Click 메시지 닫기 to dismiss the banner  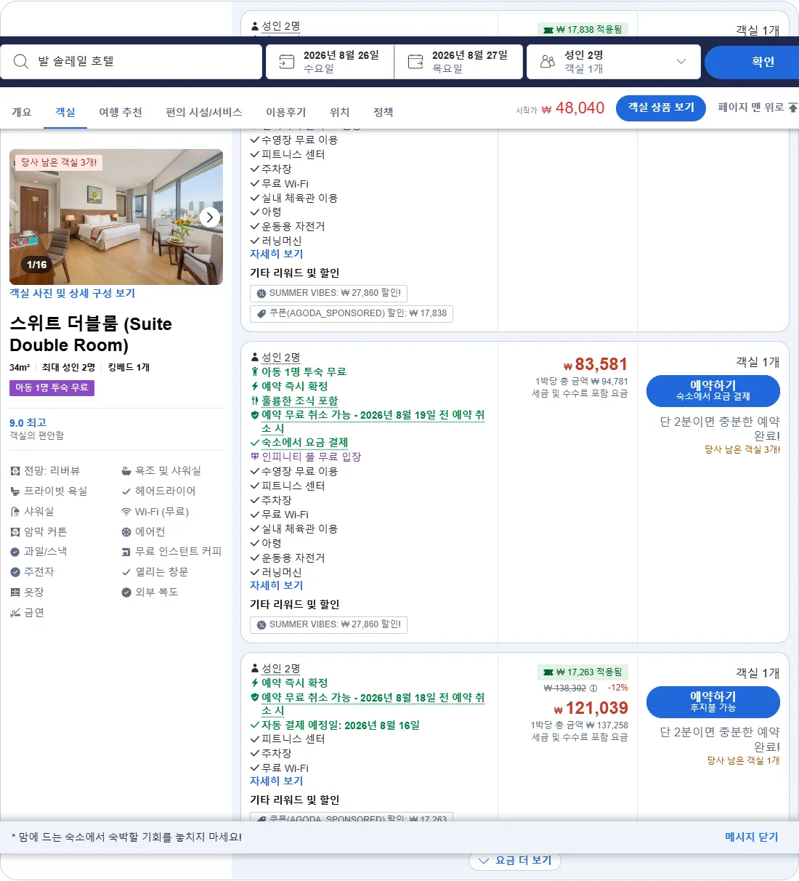752,837
